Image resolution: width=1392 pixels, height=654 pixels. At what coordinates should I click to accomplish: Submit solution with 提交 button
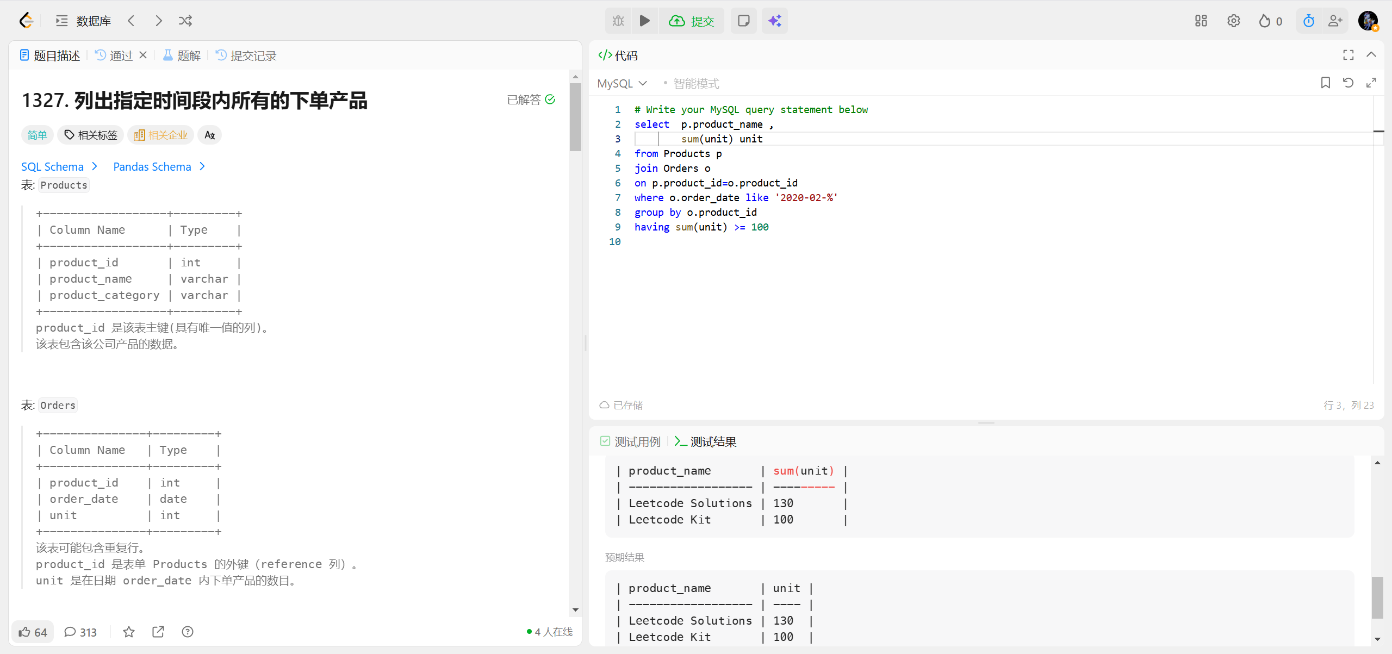[692, 21]
